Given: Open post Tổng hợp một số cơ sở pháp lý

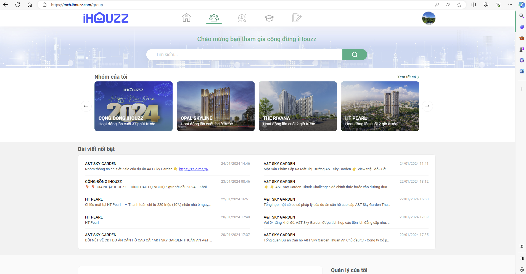Looking at the screenshot, I should (346, 202).
